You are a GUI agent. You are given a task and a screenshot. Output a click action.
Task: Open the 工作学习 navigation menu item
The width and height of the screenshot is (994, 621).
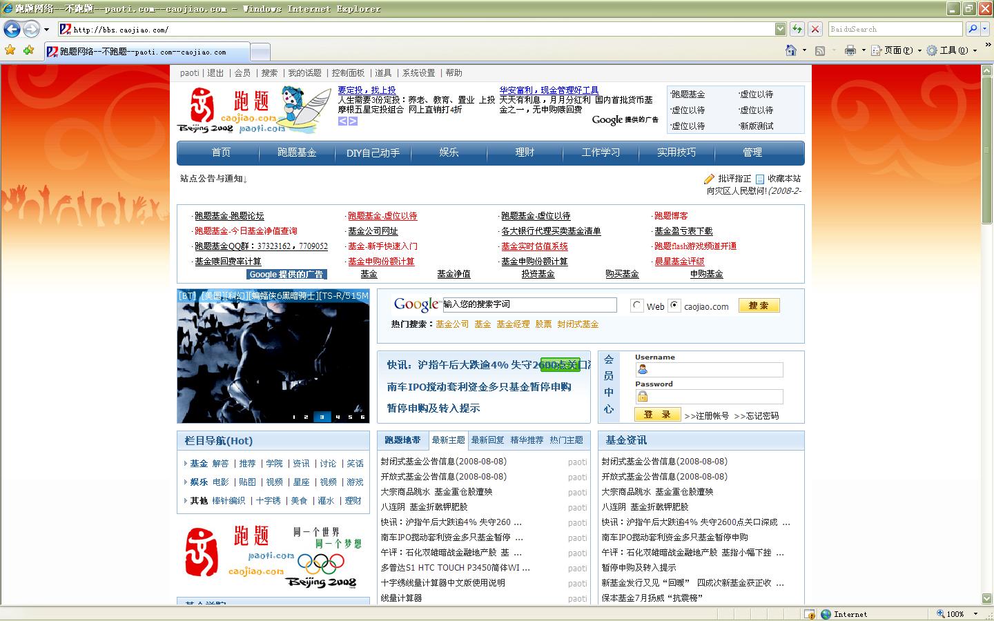(601, 152)
